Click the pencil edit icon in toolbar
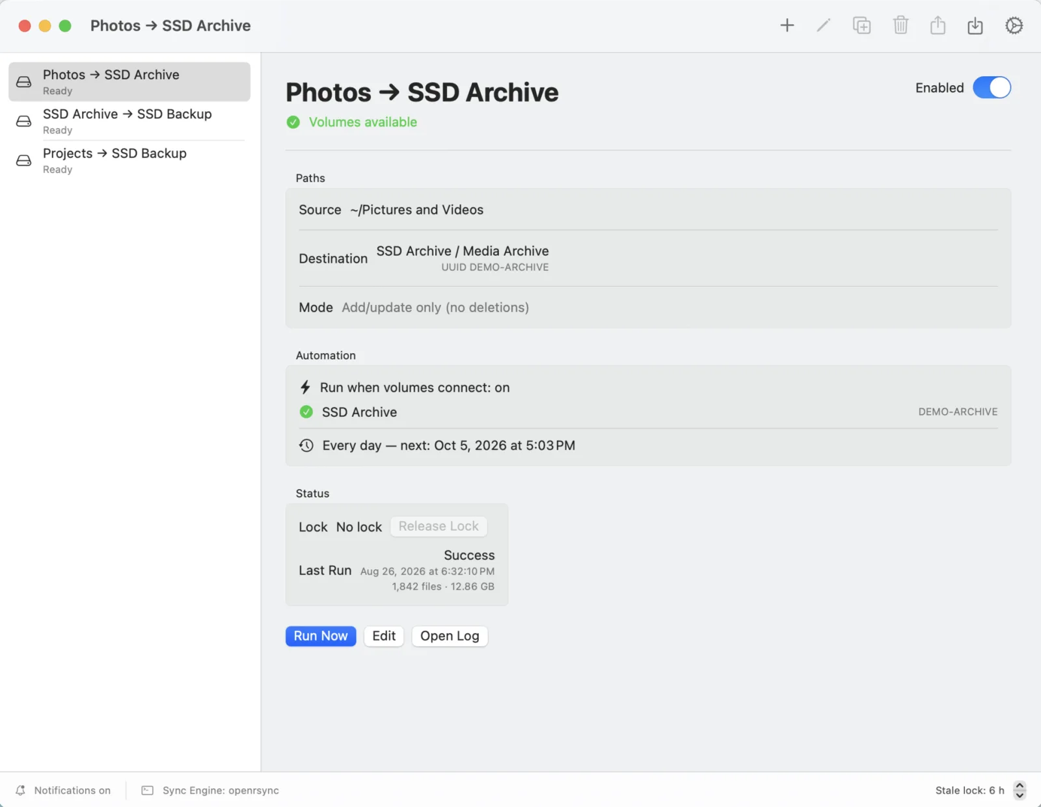 click(824, 25)
